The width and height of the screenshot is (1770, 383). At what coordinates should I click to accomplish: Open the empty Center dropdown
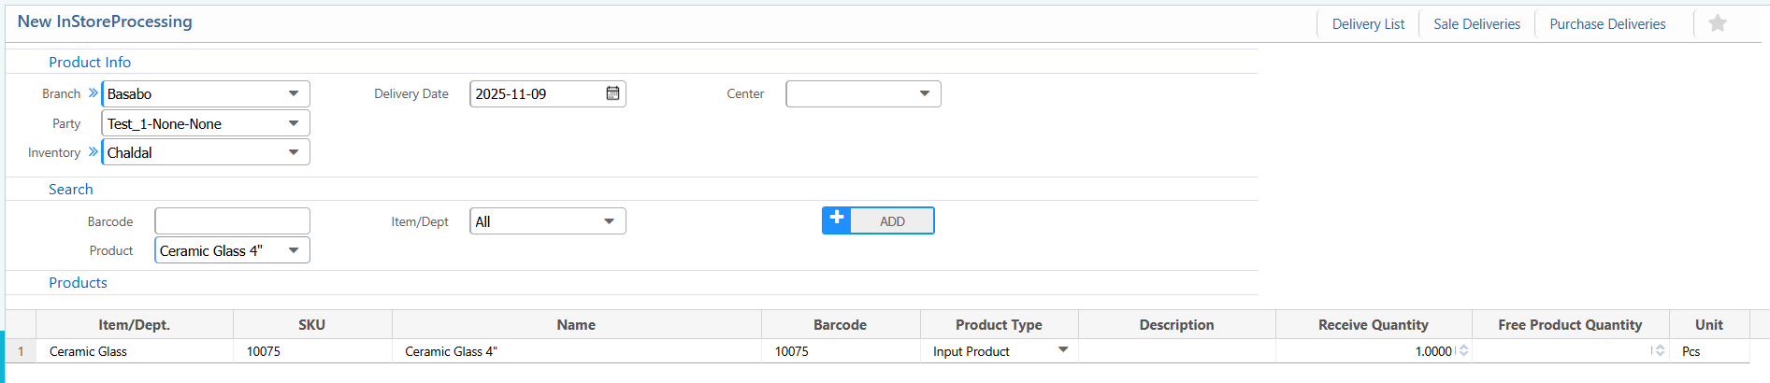click(x=924, y=93)
